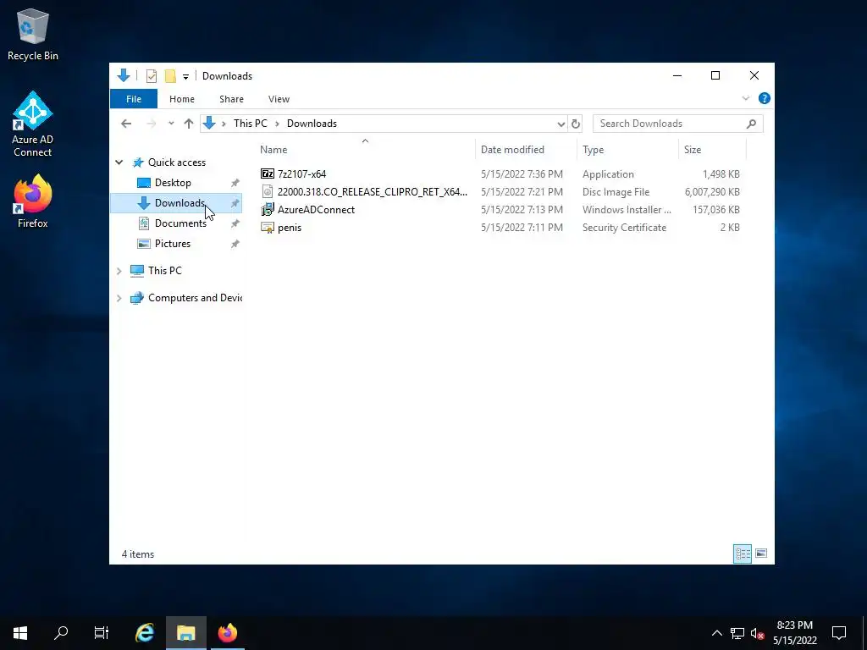This screenshot has width=867, height=650.
Task: Click the muted volume tray icon
Action: point(757,633)
